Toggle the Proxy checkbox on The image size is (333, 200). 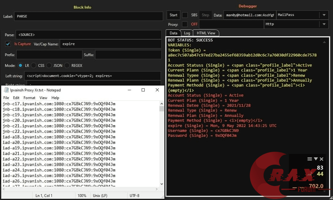(185, 24)
